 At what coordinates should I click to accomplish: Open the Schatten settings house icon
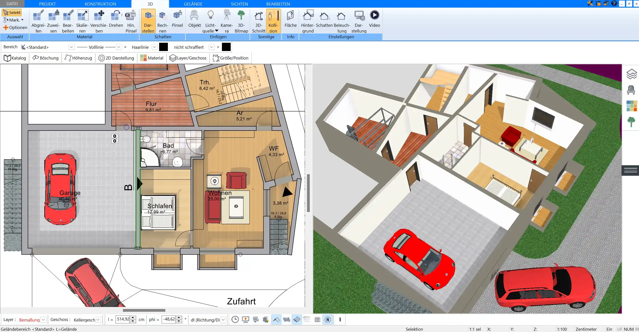(324, 19)
